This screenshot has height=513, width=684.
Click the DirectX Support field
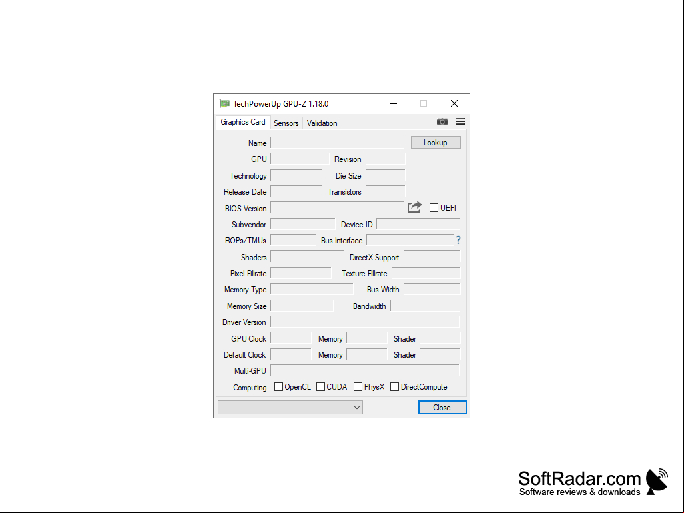(x=432, y=258)
